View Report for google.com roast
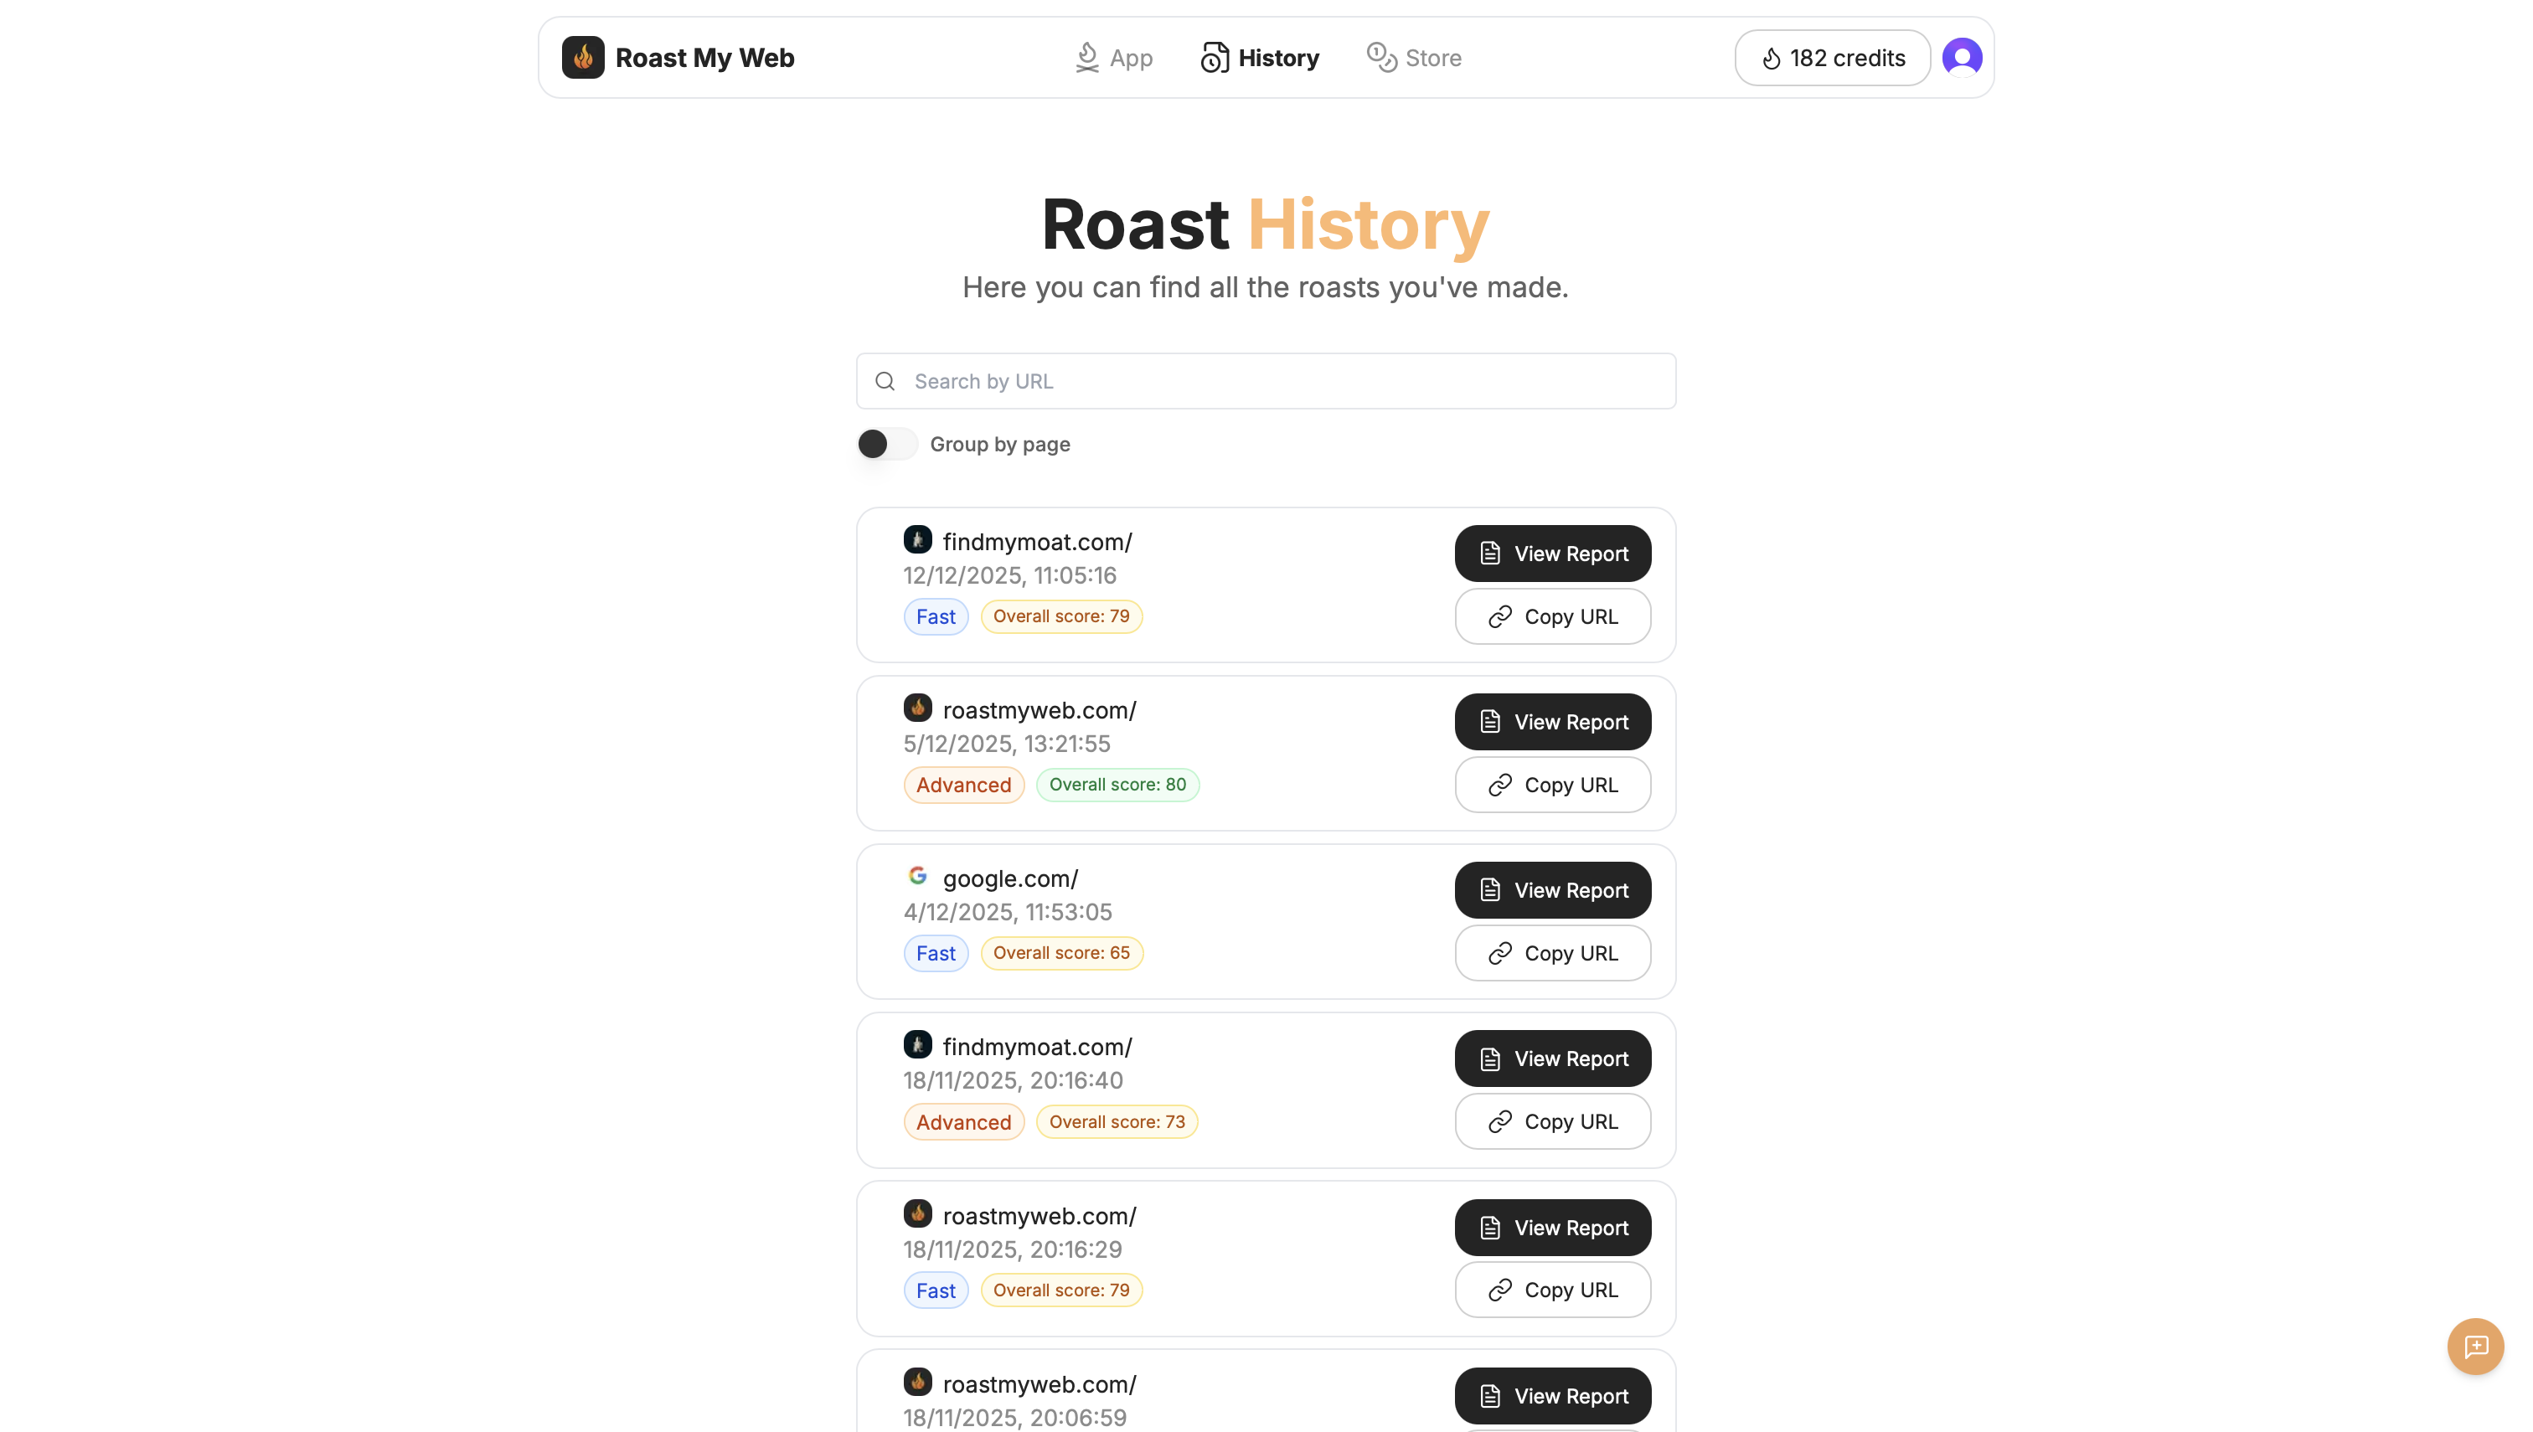Image resolution: width=2533 pixels, height=1432 pixels. click(1551, 890)
